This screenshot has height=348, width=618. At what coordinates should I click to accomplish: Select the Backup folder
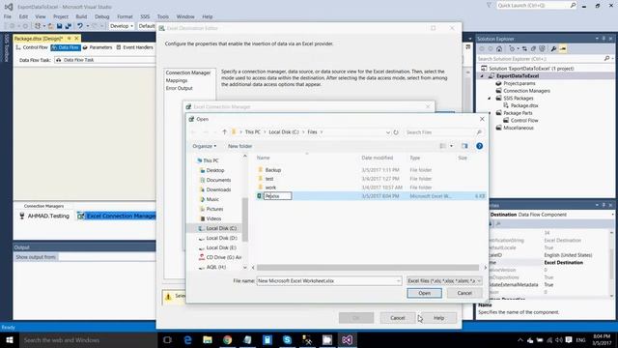(x=272, y=170)
